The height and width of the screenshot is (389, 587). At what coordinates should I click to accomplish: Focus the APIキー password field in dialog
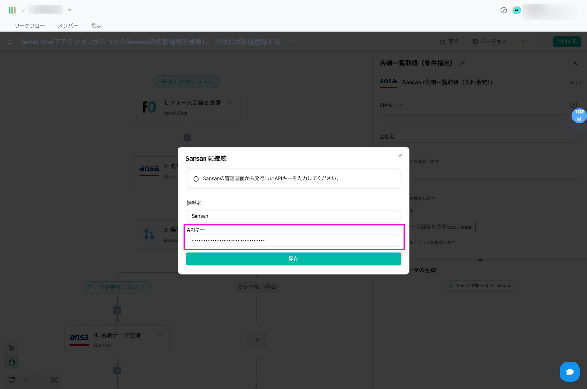[x=293, y=241]
